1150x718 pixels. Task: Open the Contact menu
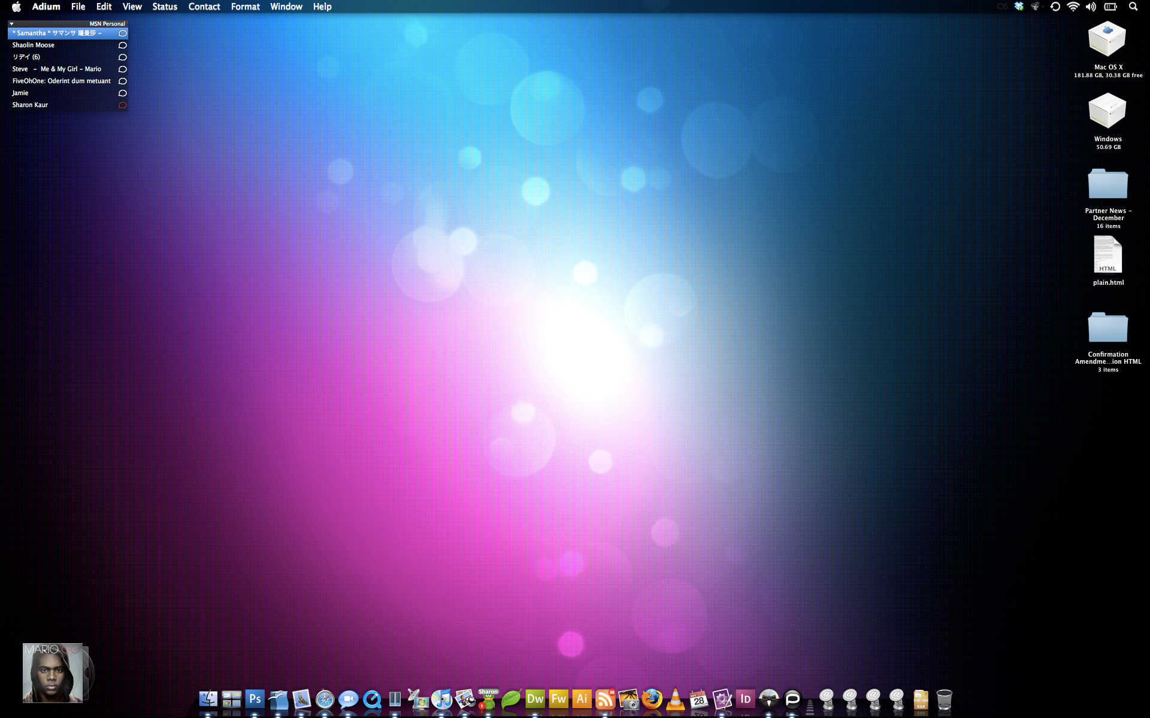[x=204, y=7]
